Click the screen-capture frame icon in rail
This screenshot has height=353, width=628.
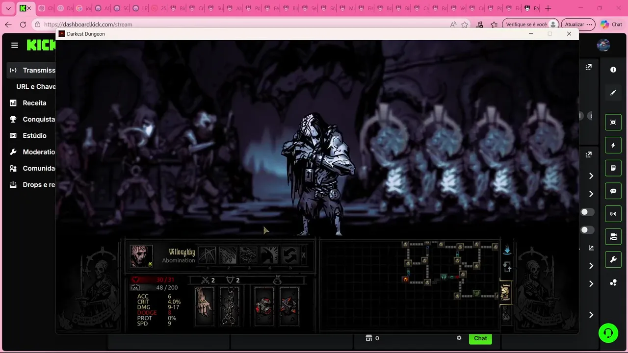(613, 122)
